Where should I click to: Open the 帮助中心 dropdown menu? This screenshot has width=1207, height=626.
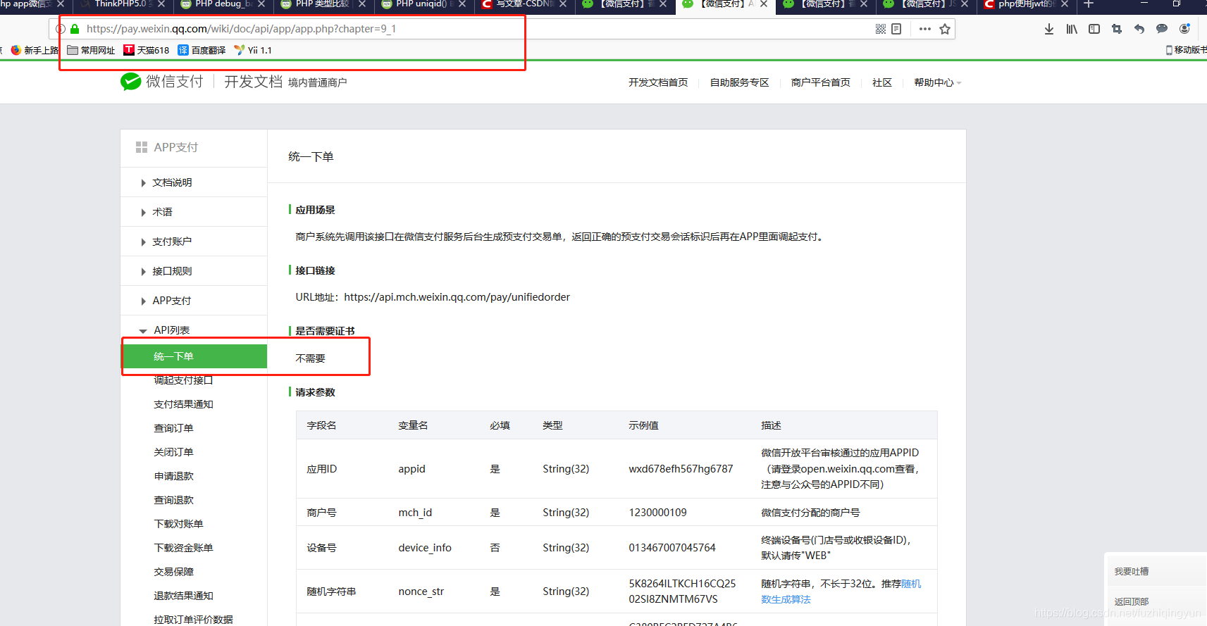[x=937, y=82]
